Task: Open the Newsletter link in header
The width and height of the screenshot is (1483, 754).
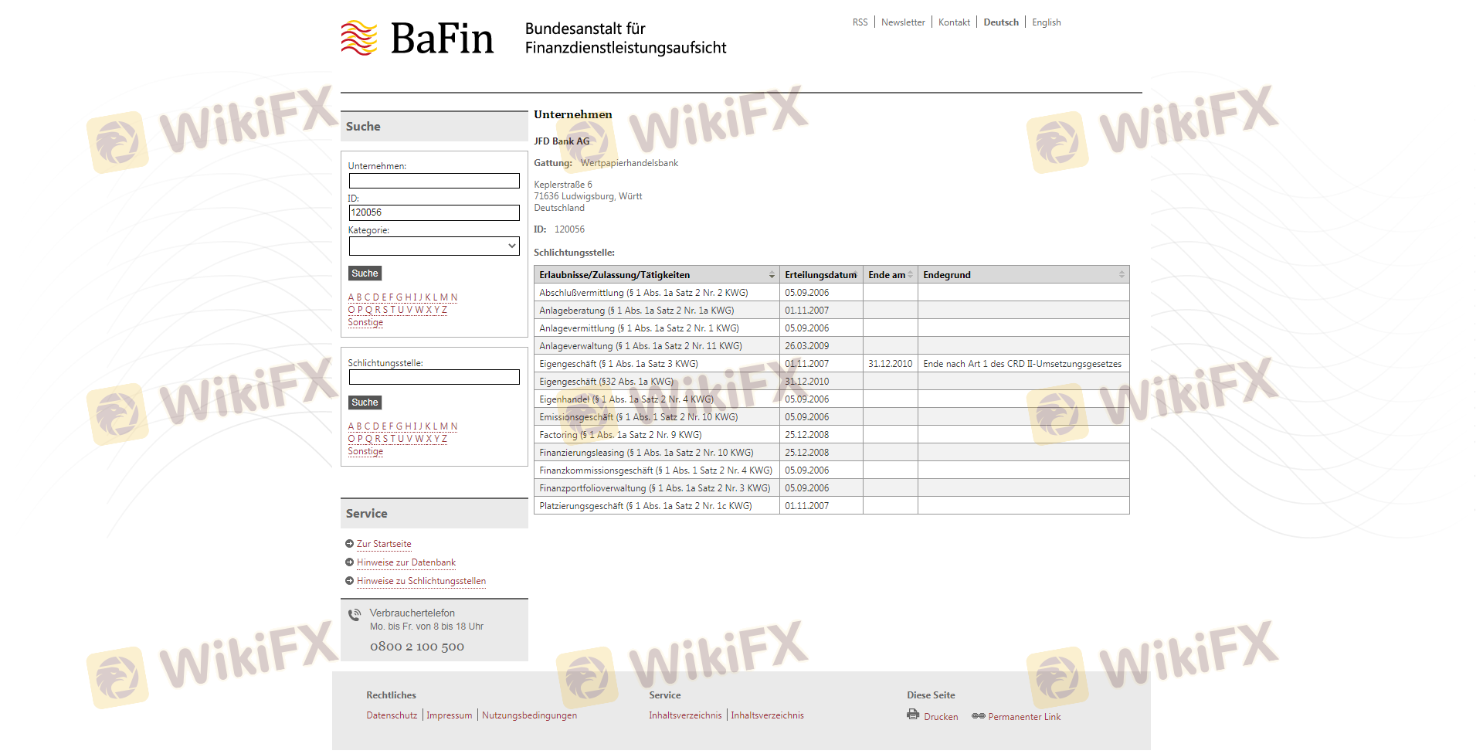Action: [x=902, y=22]
